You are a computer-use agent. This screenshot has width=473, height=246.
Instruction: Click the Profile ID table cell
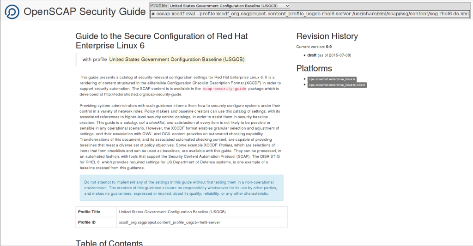[x=96, y=222]
